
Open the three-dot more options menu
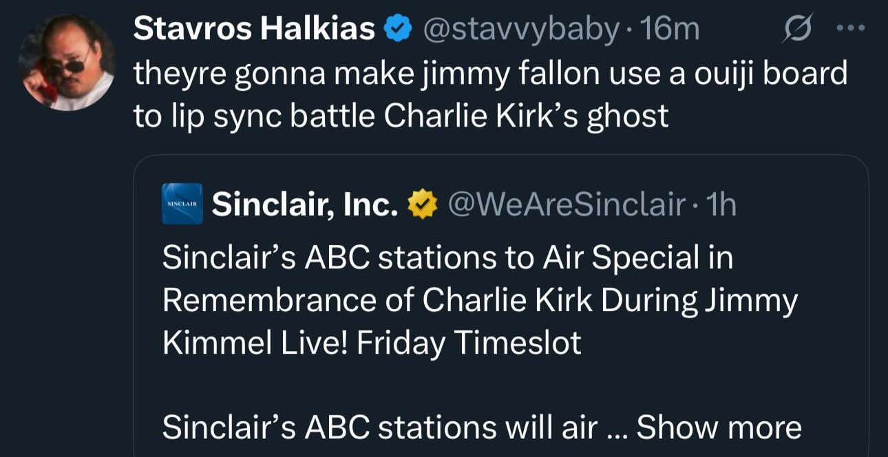click(849, 29)
